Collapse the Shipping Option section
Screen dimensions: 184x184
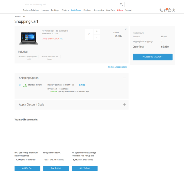(124, 78)
